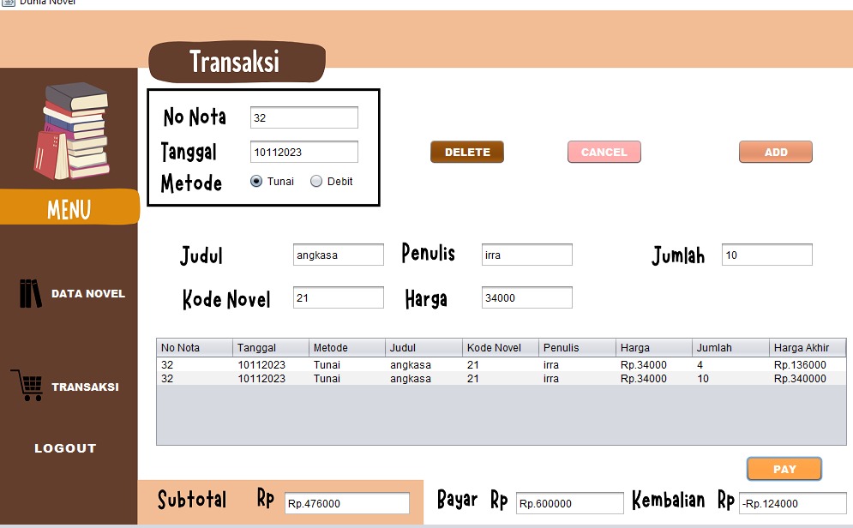Click the stacked books logo image
The width and height of the screenshot is (853, 528).
click(x=73, y=131)
